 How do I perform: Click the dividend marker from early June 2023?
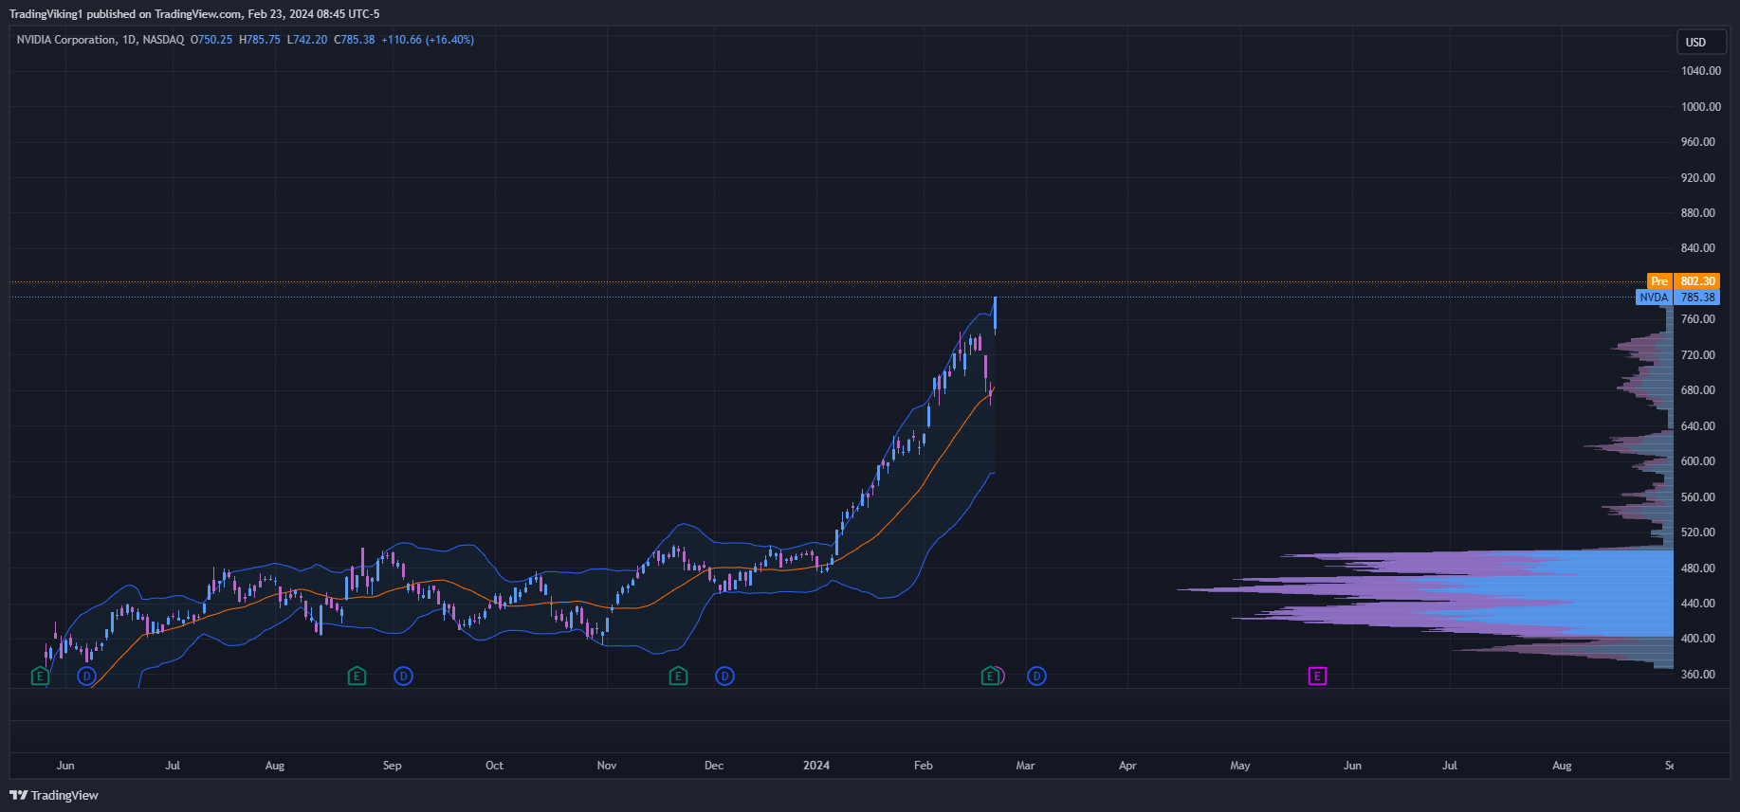coord(86,677)
